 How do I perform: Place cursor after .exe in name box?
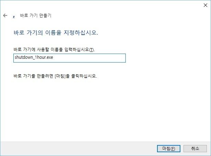tap(53, 57)
